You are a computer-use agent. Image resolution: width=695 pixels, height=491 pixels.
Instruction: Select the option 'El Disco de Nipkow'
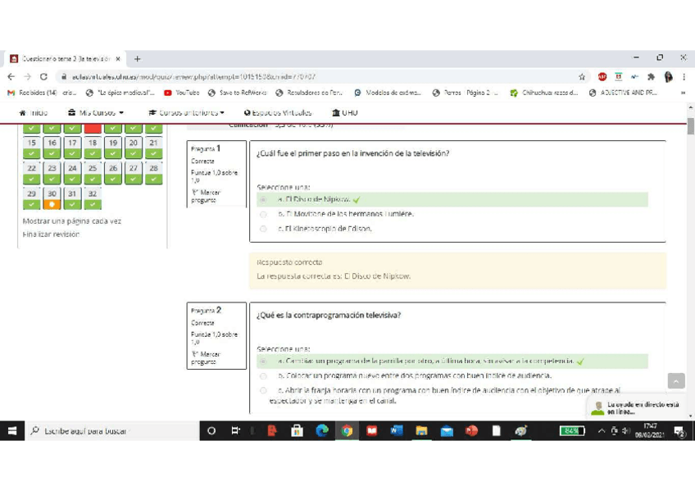point(263,199)
